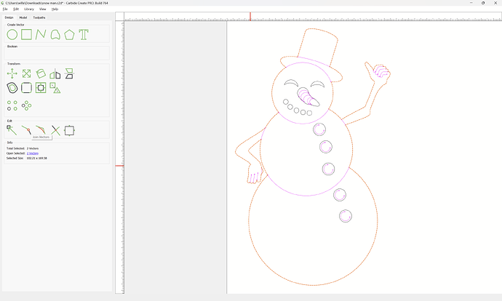Viewport: 502px width, 301px height.
Task: Open the Edit menu
Action: (x=16, y=9)
